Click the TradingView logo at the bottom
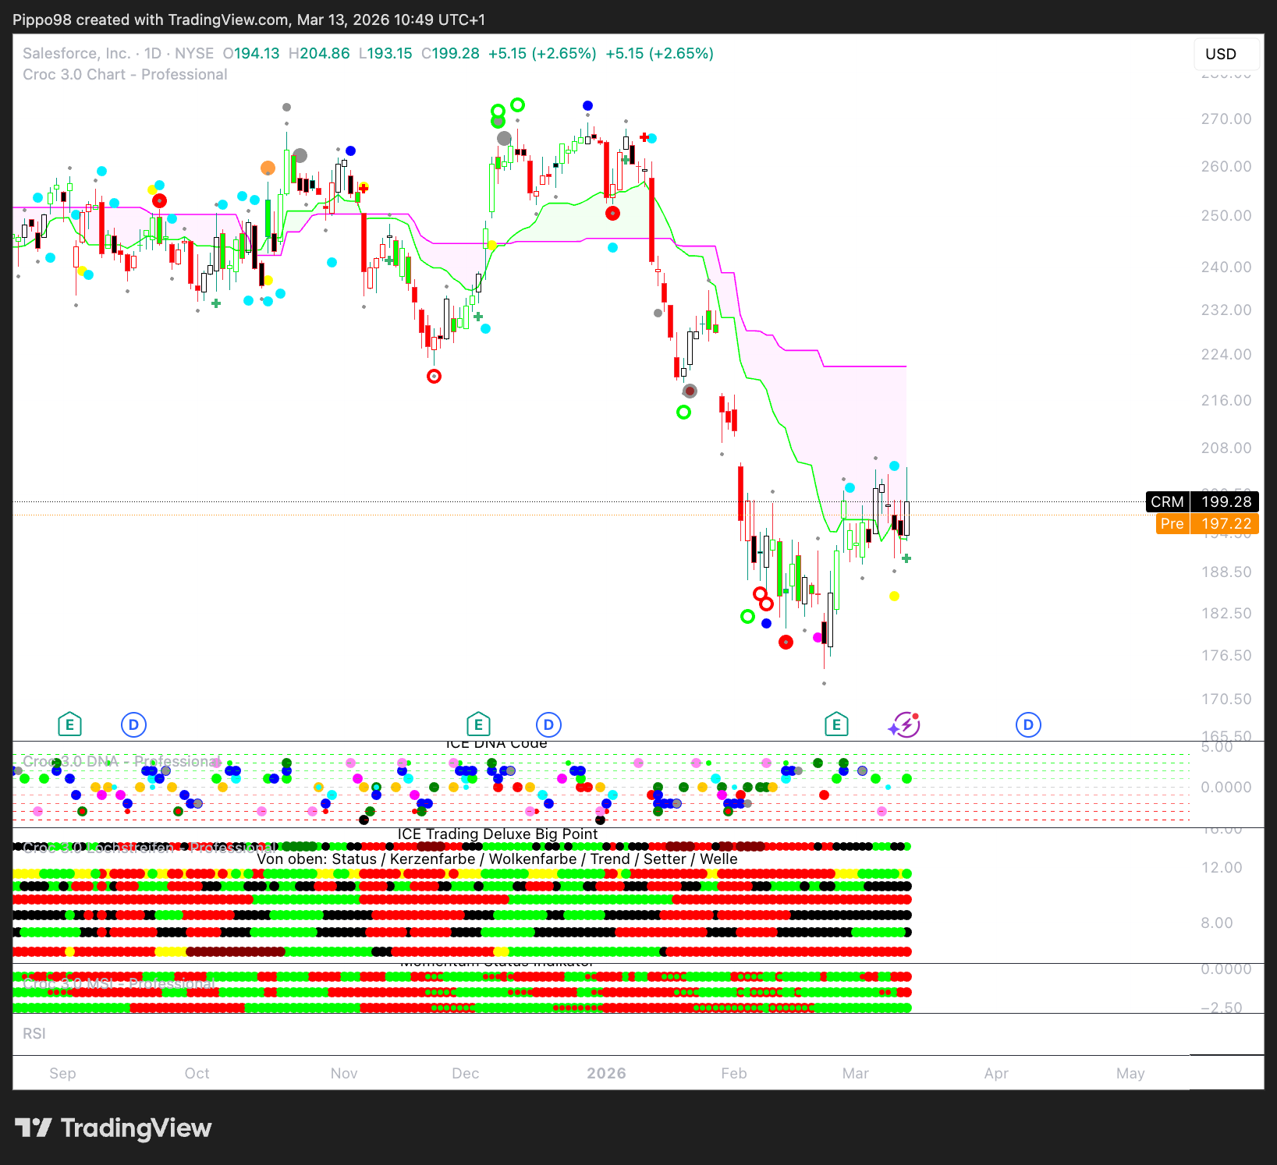1277x1165 pixels. pos(114,1128)
